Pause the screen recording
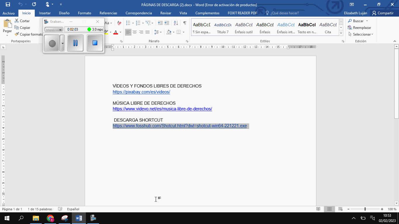 [75, 43]
